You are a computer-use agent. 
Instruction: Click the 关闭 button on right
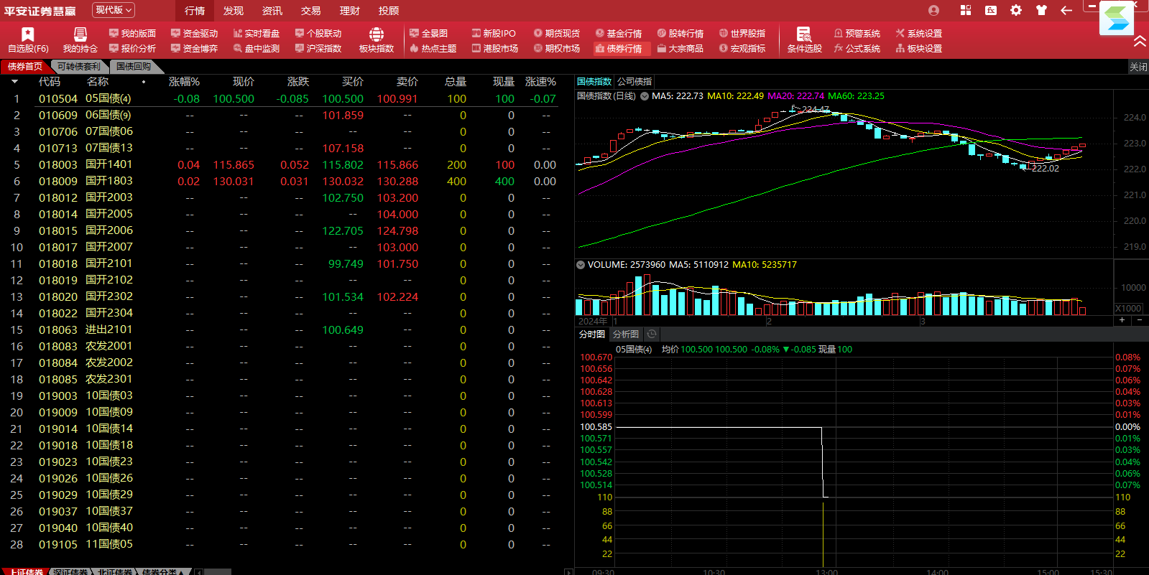pos(1138,67)
